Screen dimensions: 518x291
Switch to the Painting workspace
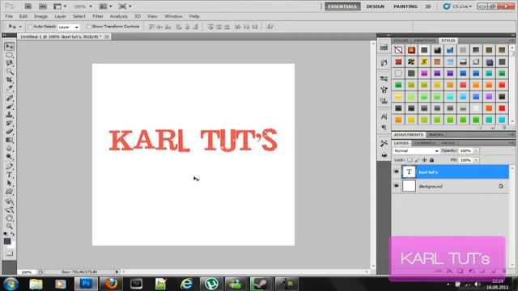405,6
